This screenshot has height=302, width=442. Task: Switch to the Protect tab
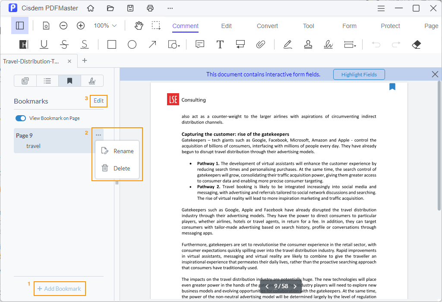[x=390, y=26]
